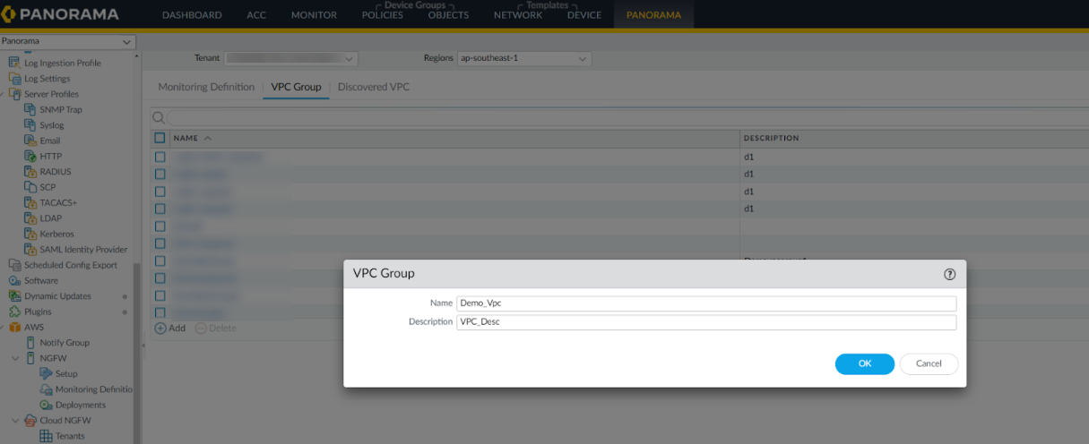1089x444 pixels.
Task: Click the Log Settings icon
Action: [13, 79]
